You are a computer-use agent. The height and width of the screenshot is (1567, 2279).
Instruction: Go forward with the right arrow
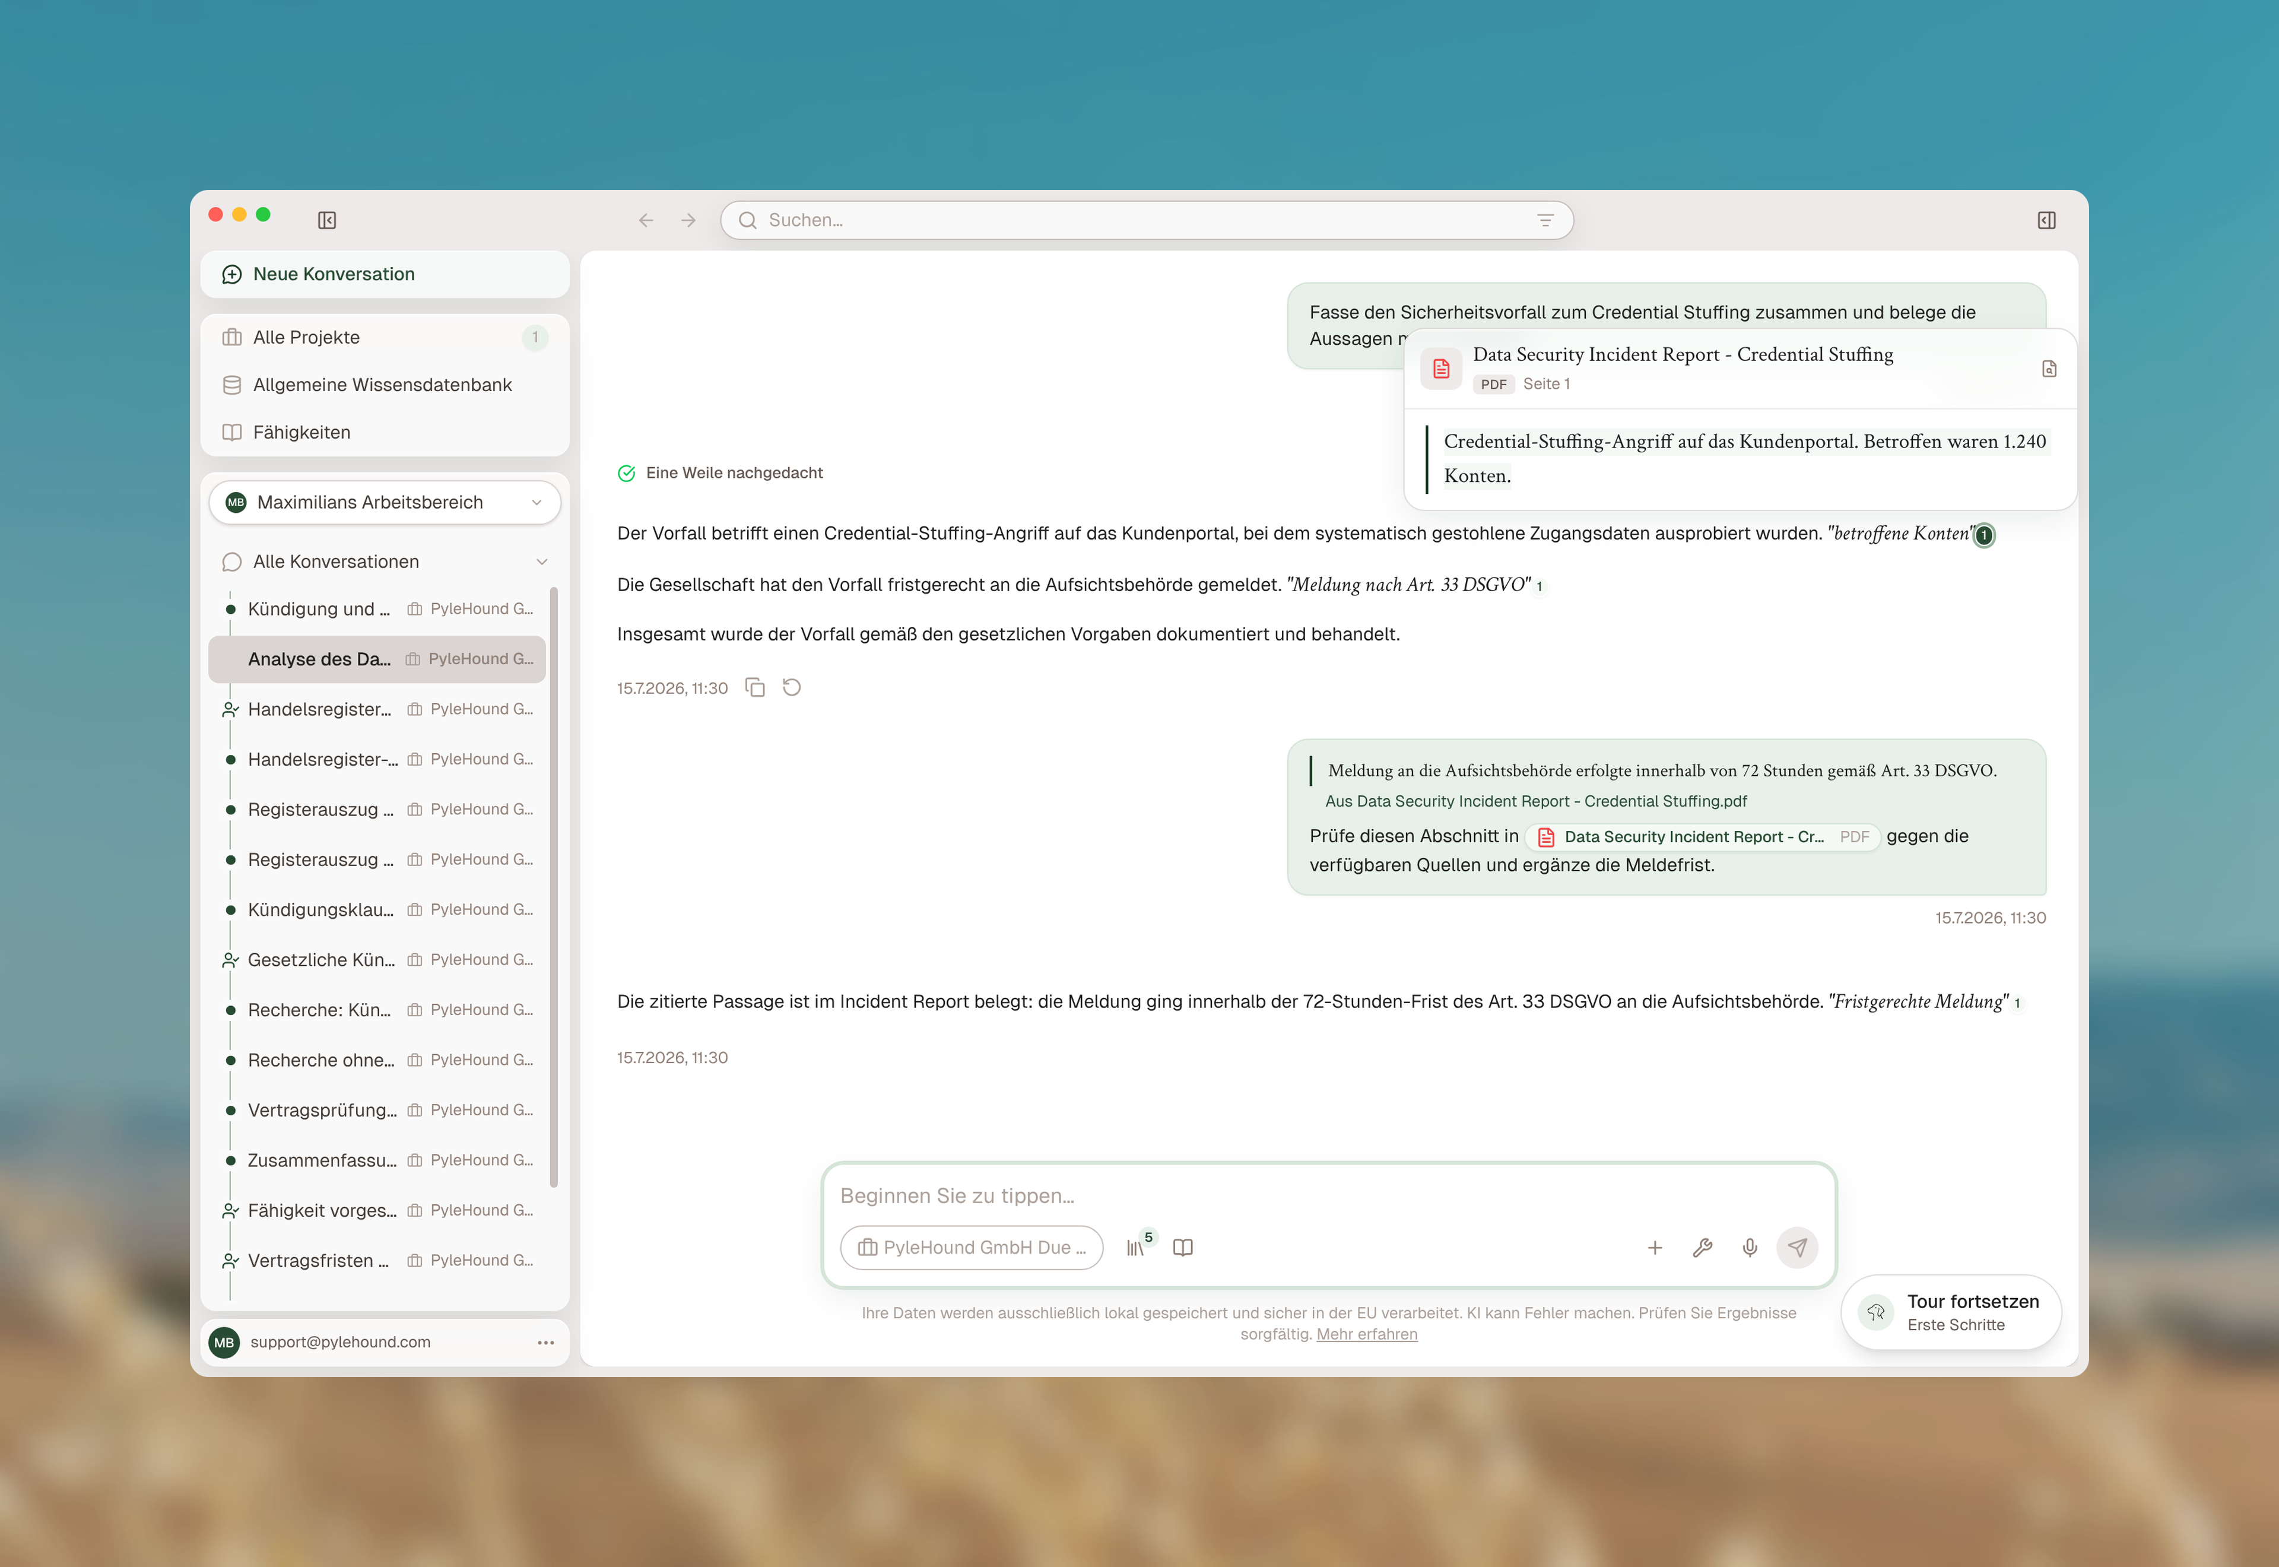click(x=688, y=220)
